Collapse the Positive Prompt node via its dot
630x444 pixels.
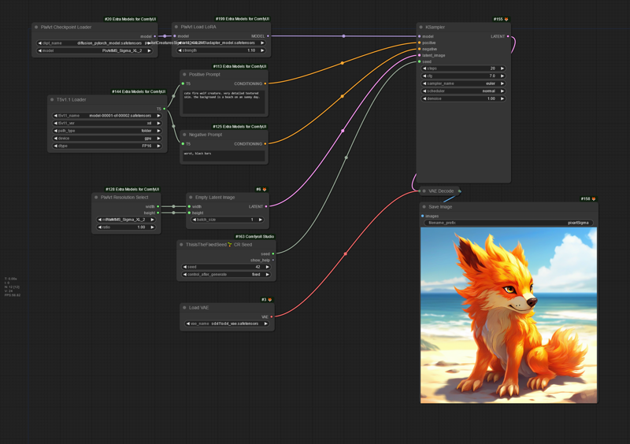coord(184,74)
